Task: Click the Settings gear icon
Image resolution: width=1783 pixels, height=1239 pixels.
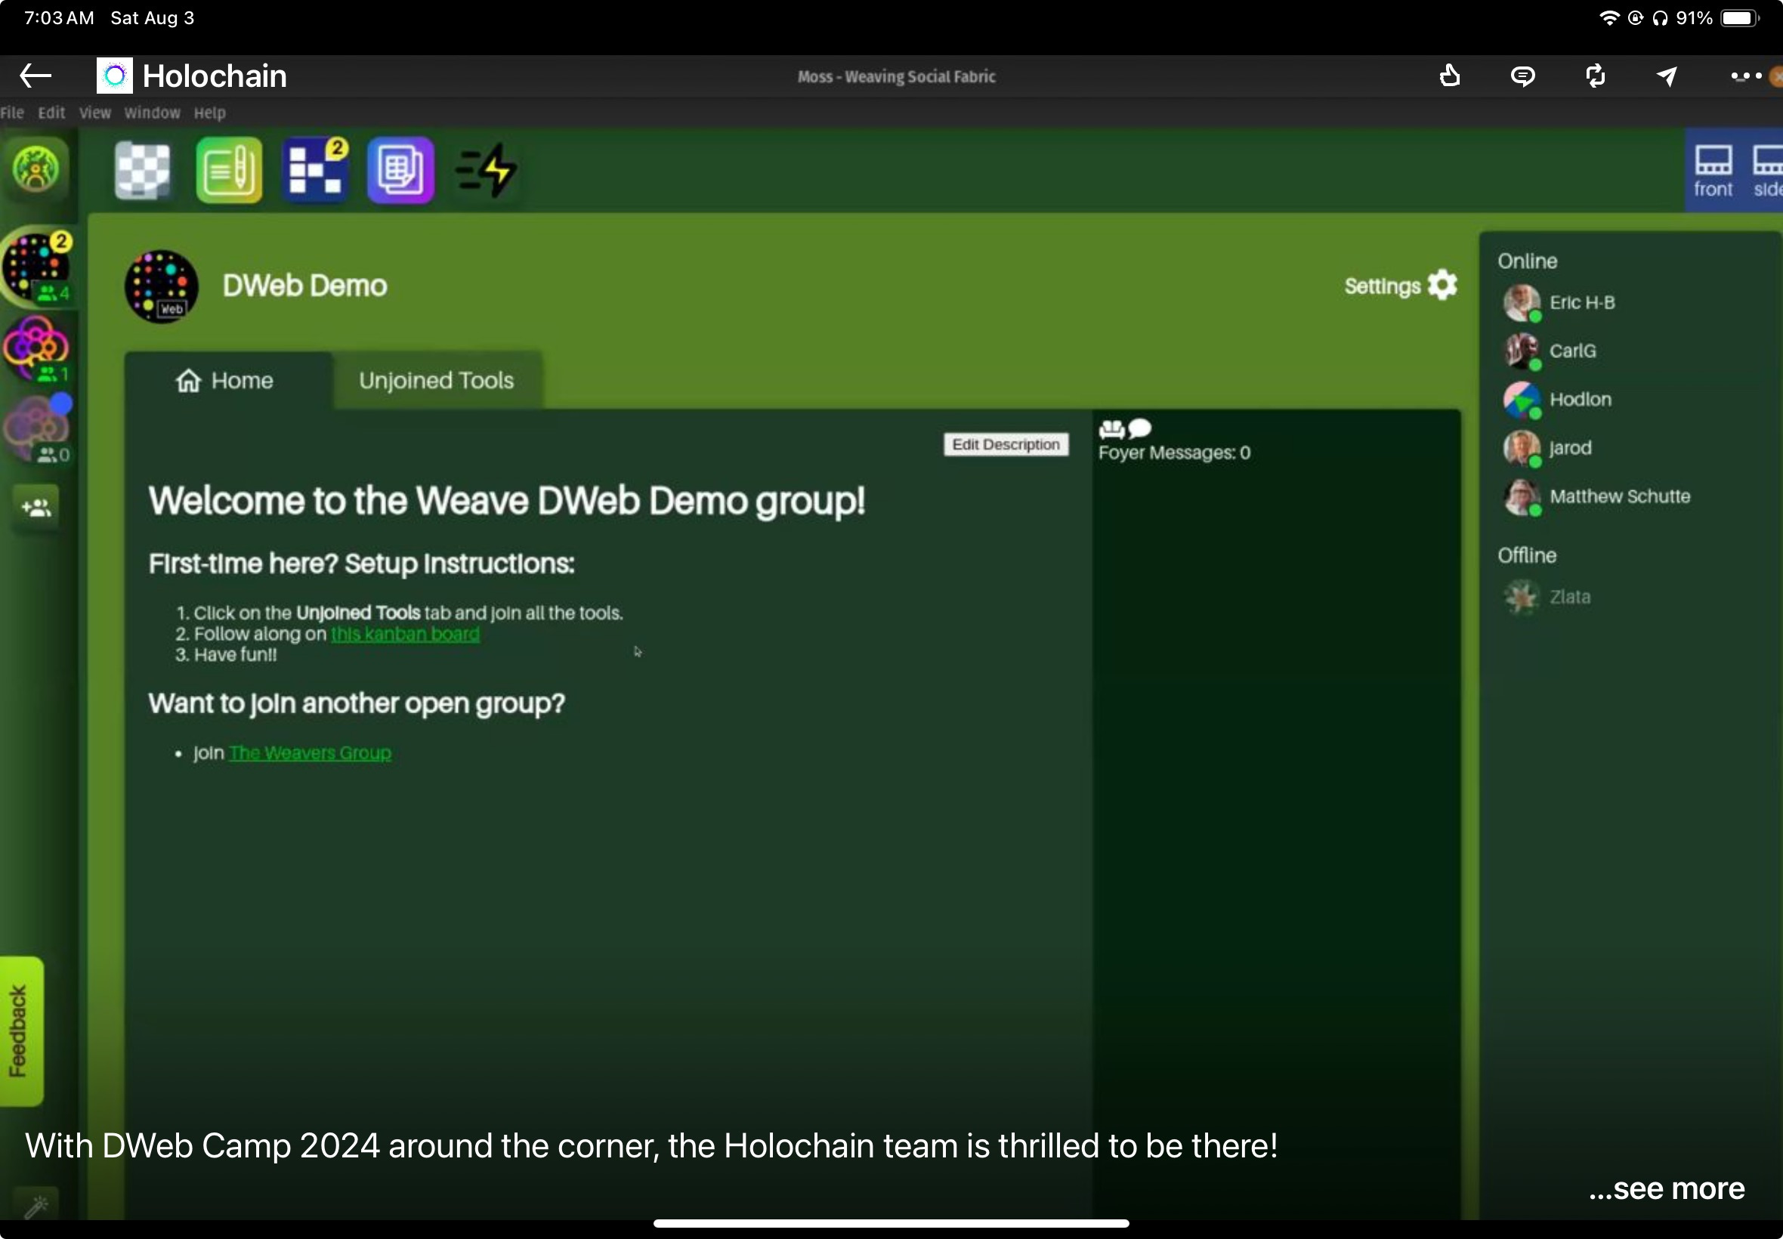Action: pyautogui.click(x=1442, y=285)
